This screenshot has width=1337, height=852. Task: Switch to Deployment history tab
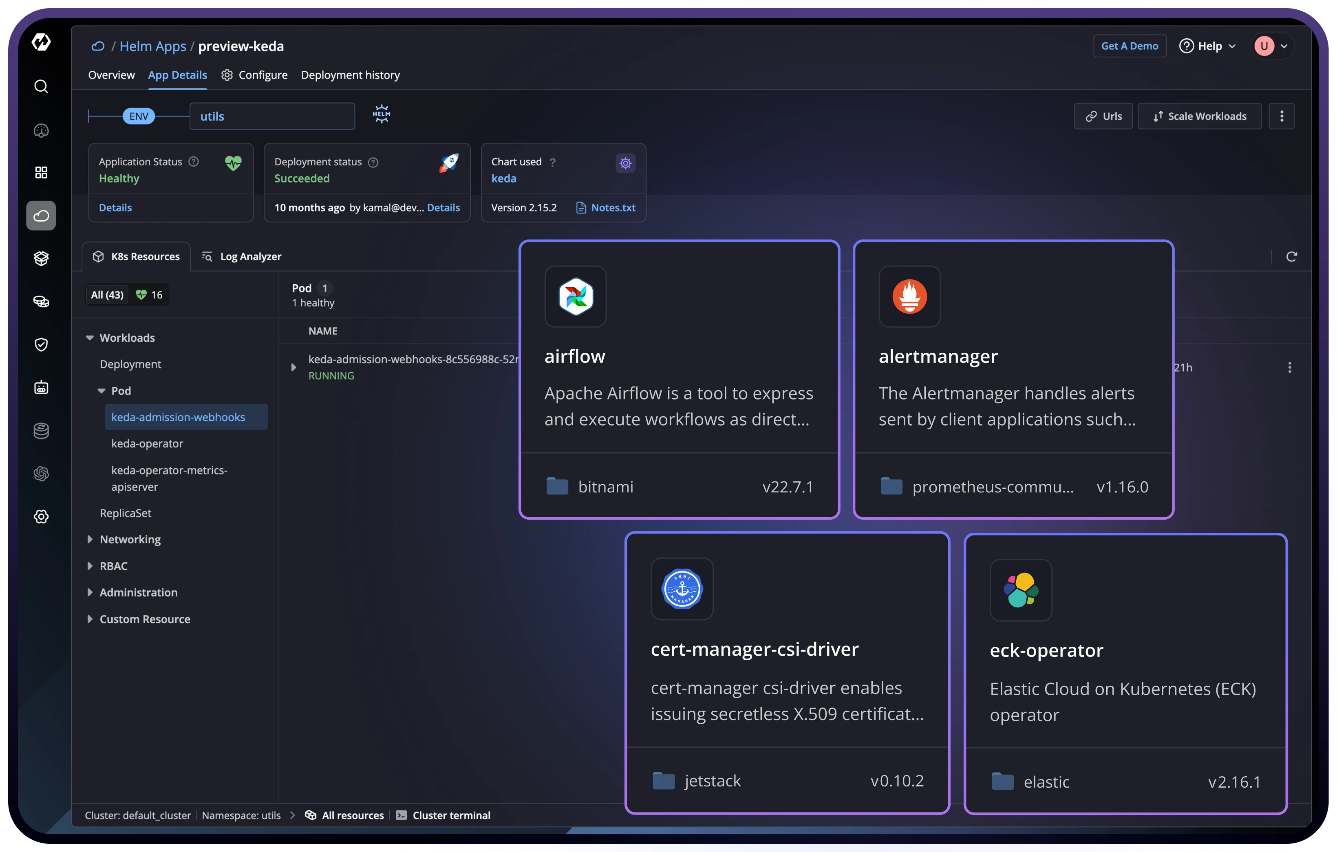pos(351,75)
